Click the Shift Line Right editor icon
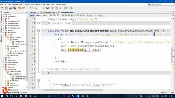Screen dimensions: 175x98 pos(91,16)
